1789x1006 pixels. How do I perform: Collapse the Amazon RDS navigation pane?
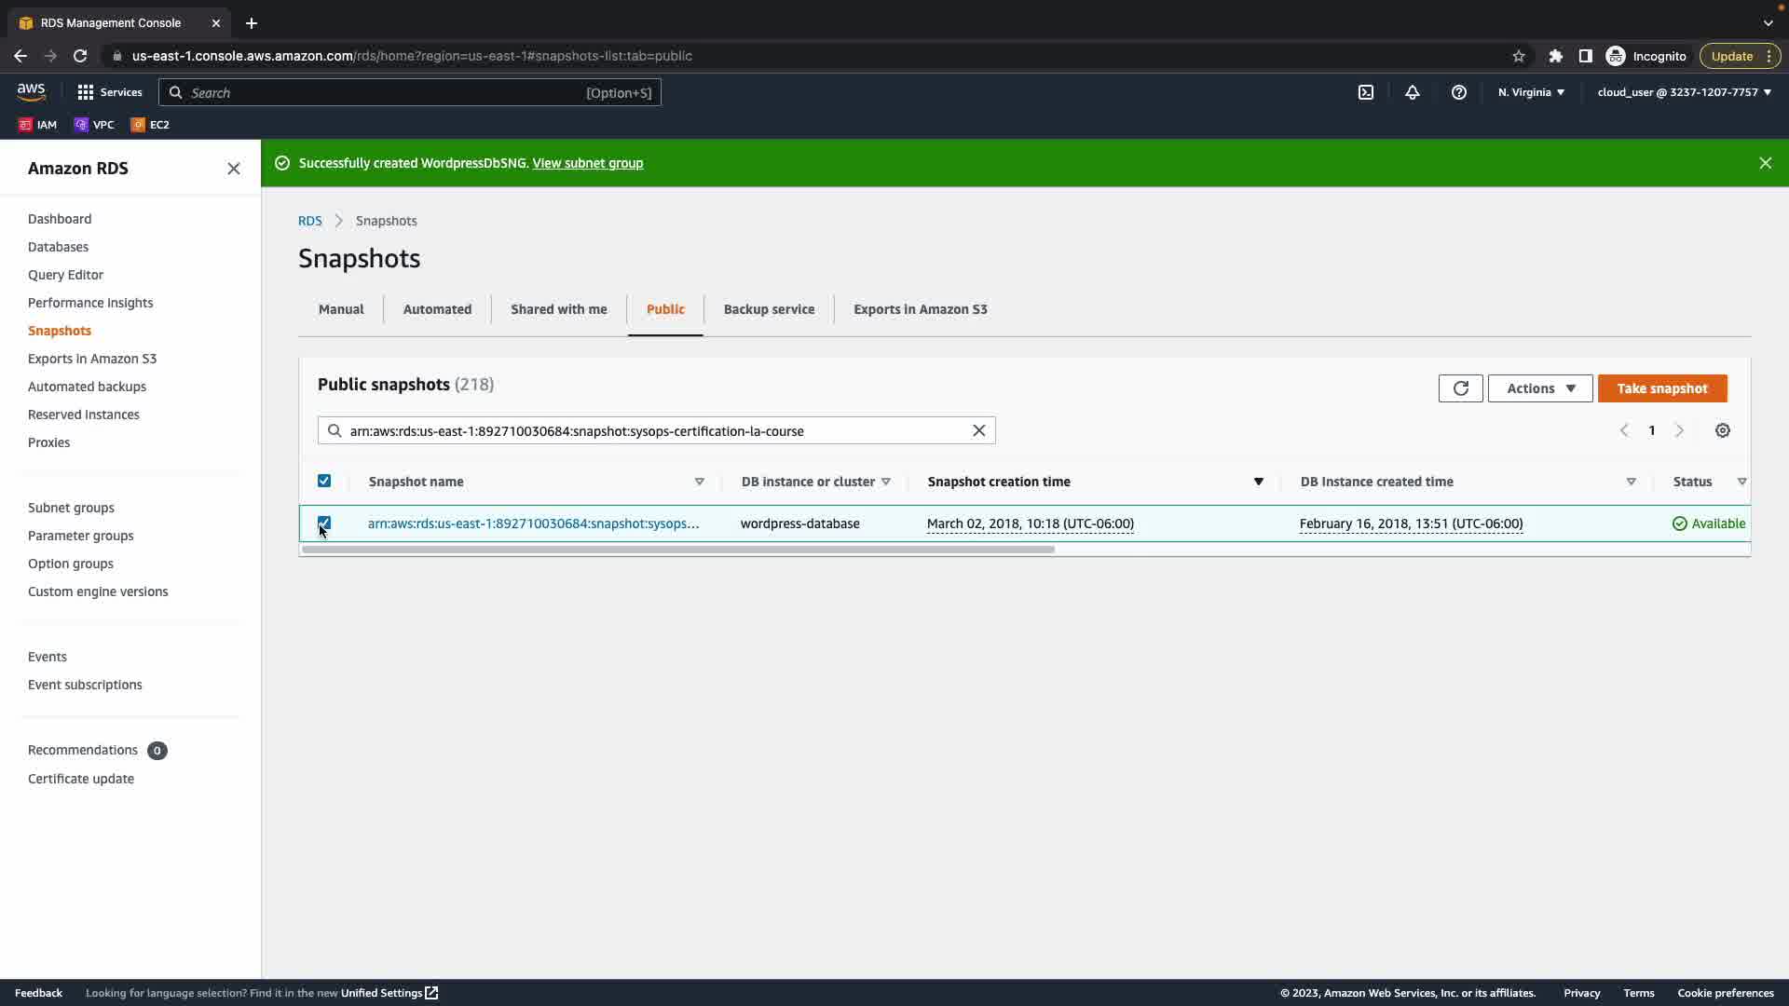[233, 169]
